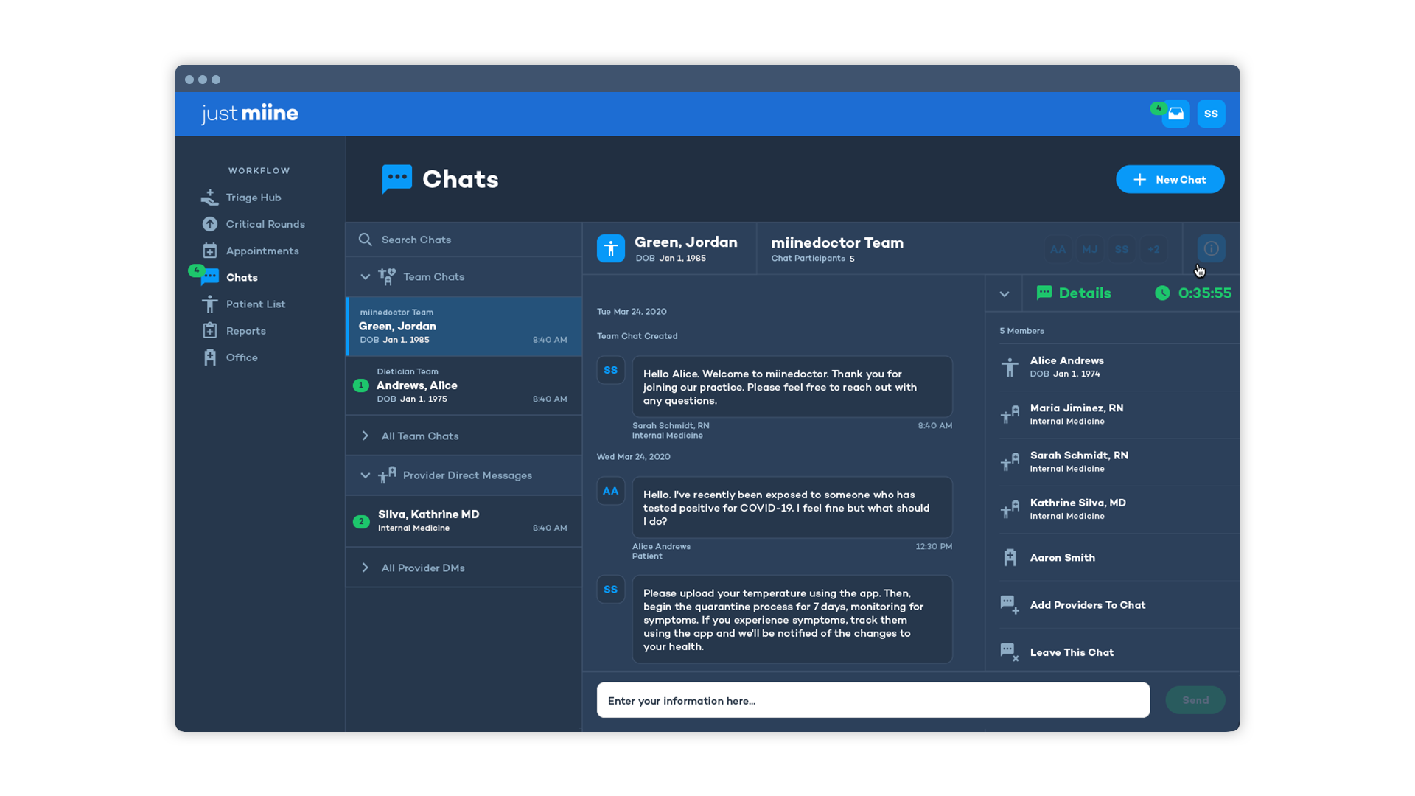Click the AA participant avatar in header
This screenshot has height=796, width=1415.
tap(1058, 249)
